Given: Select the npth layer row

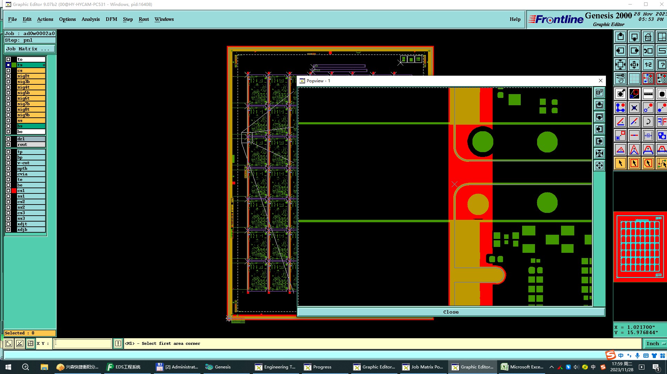Looking at the screenshot, I should [31, 168].
